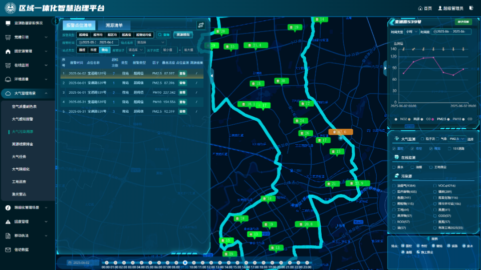481x270 pixels.
Task: Select the 报警点位清单 tab
Action: pyautogui.click(x=79, y=25)
